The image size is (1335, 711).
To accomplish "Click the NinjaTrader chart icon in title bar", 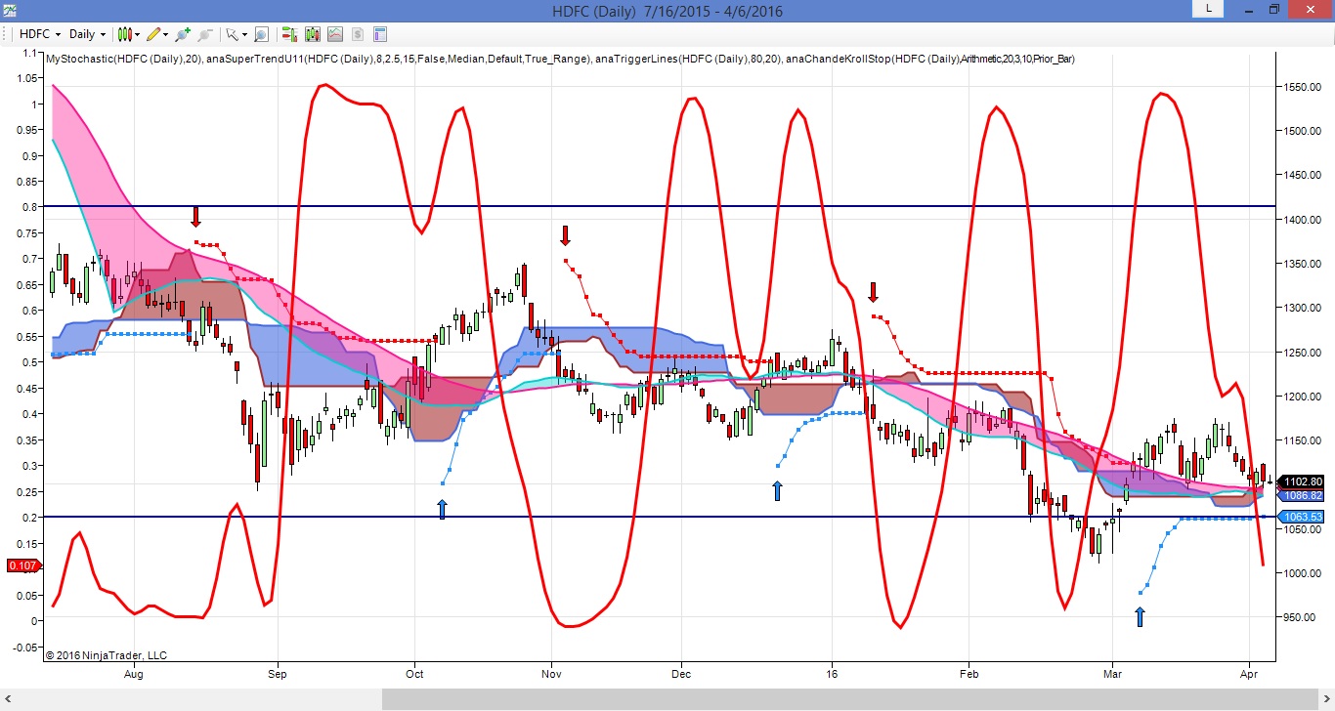I will point(12,11).
